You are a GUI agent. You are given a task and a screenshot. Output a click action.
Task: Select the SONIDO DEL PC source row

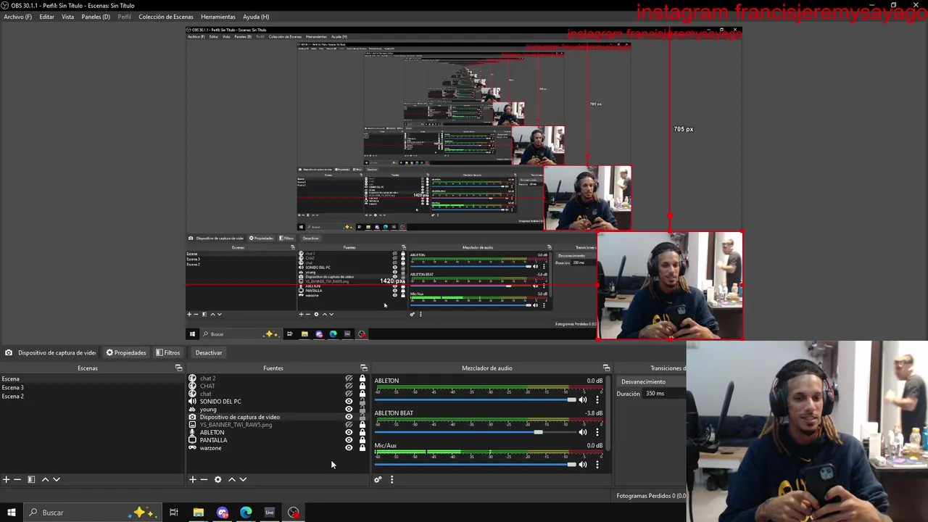pos(278,402)
